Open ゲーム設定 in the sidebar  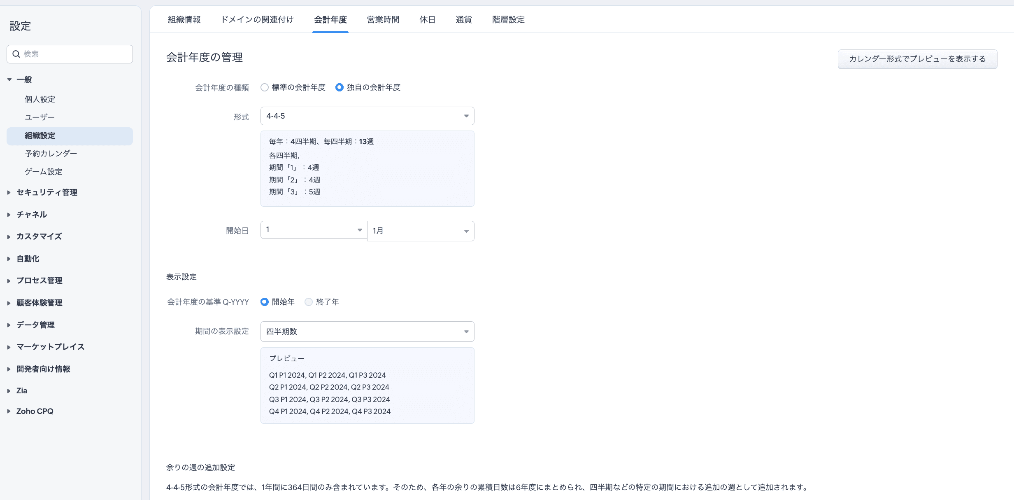click(x=44, y=172)
